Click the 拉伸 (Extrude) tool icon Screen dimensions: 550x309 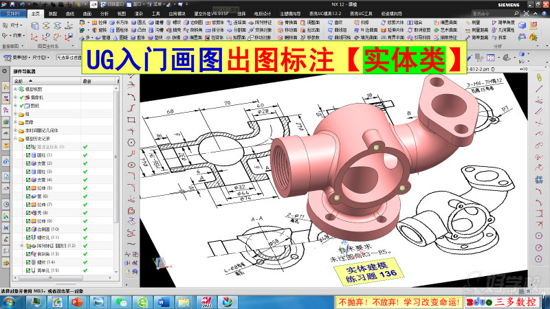100,22
